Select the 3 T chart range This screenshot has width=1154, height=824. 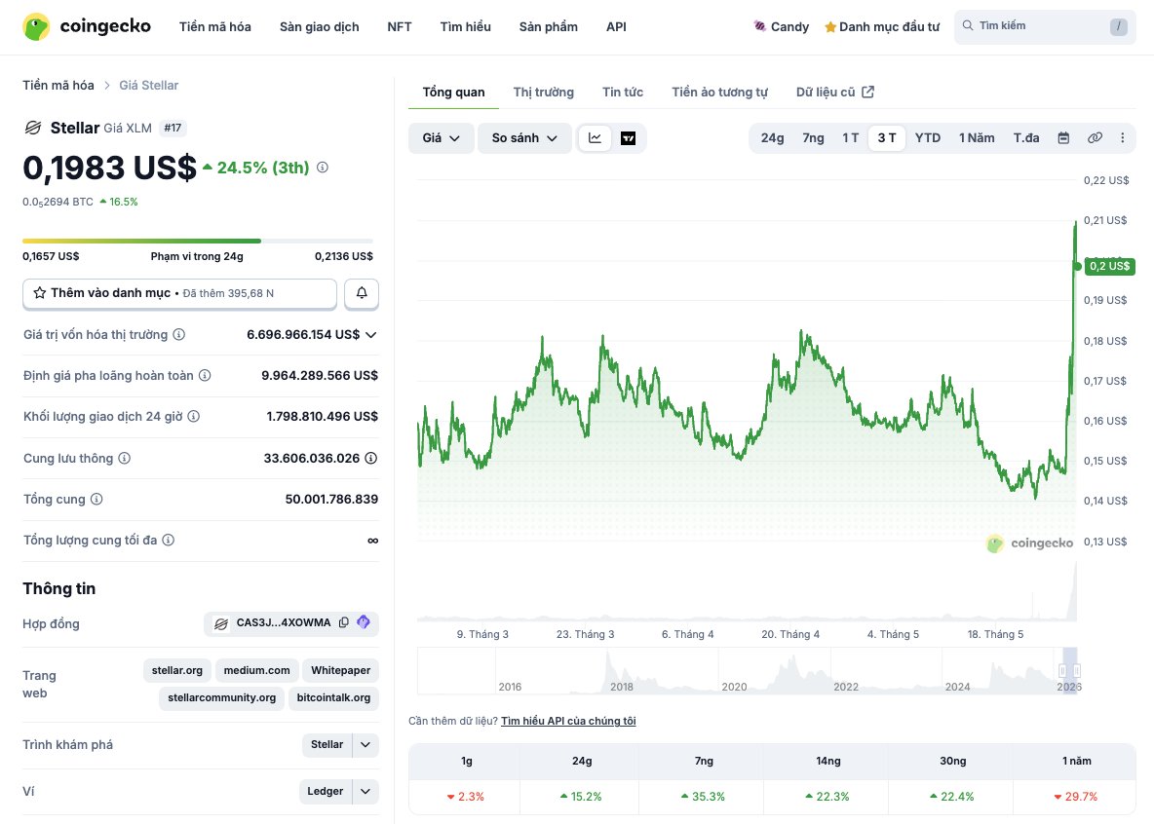pos(887,137)
